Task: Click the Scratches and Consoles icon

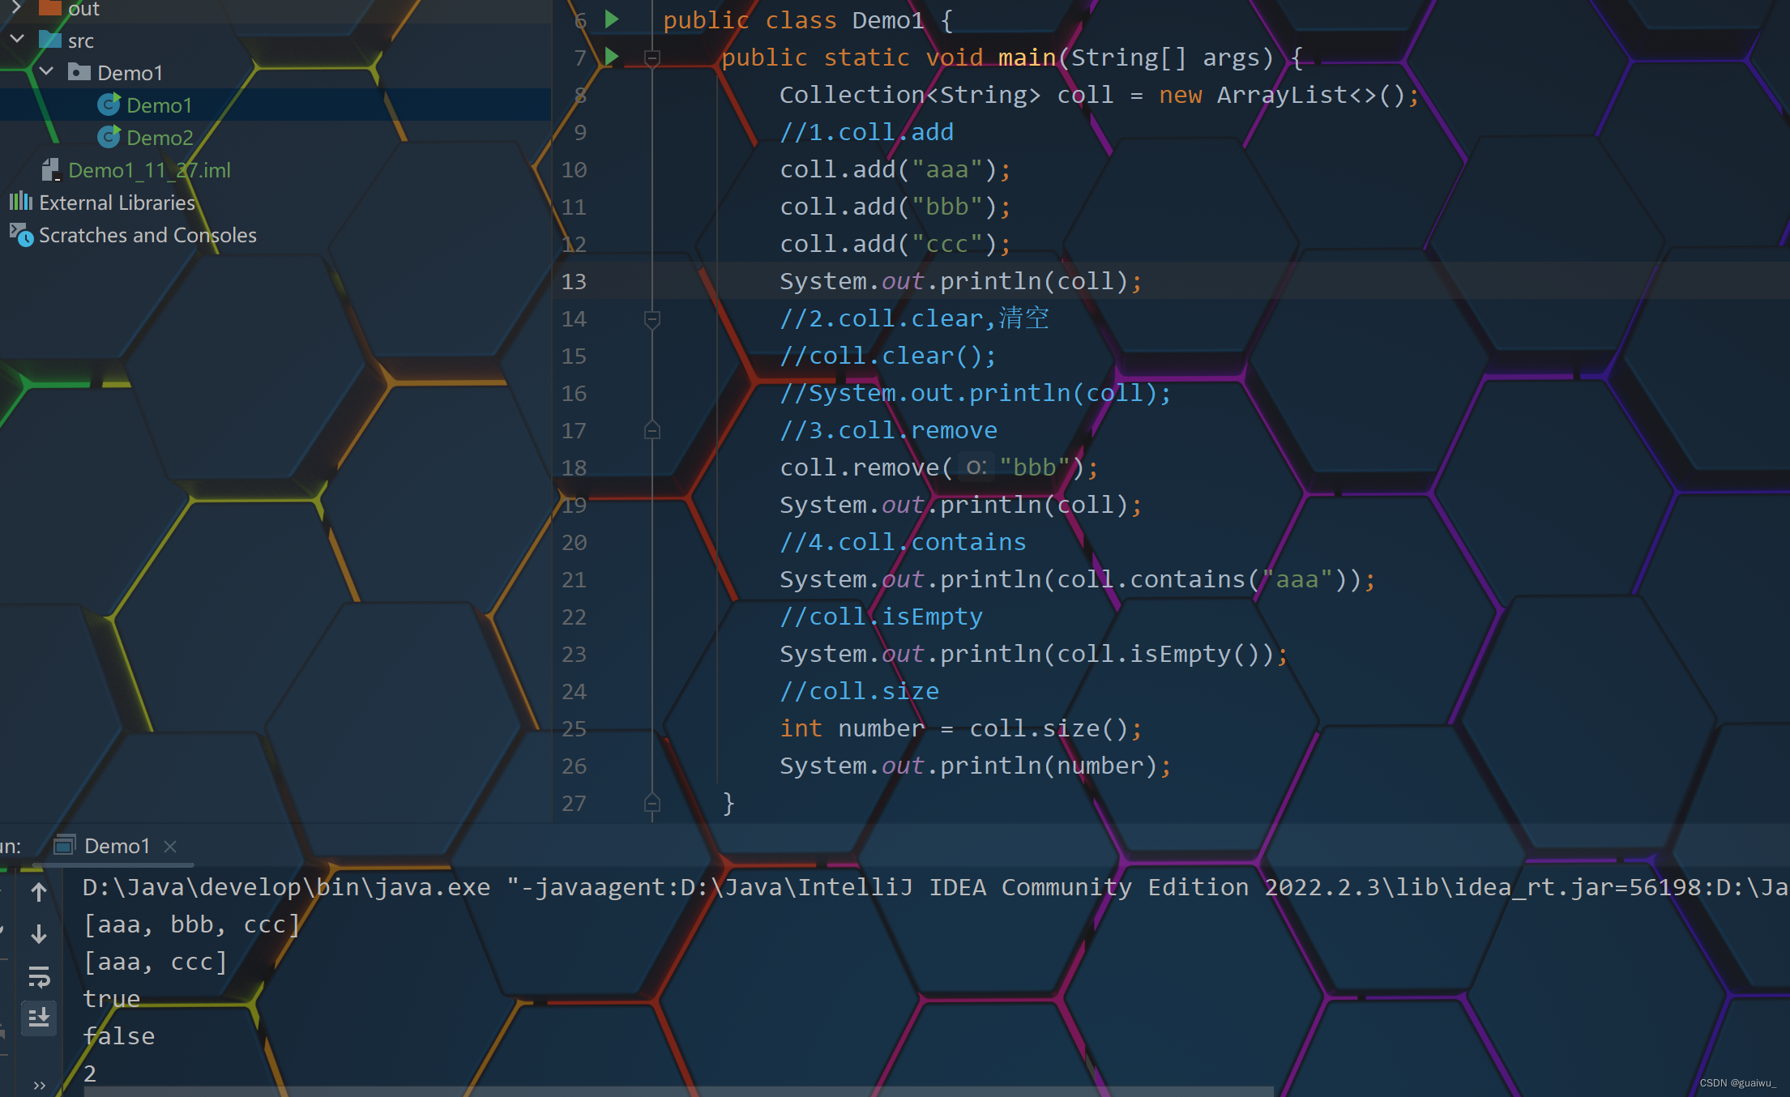Action: tap(21, 235)
